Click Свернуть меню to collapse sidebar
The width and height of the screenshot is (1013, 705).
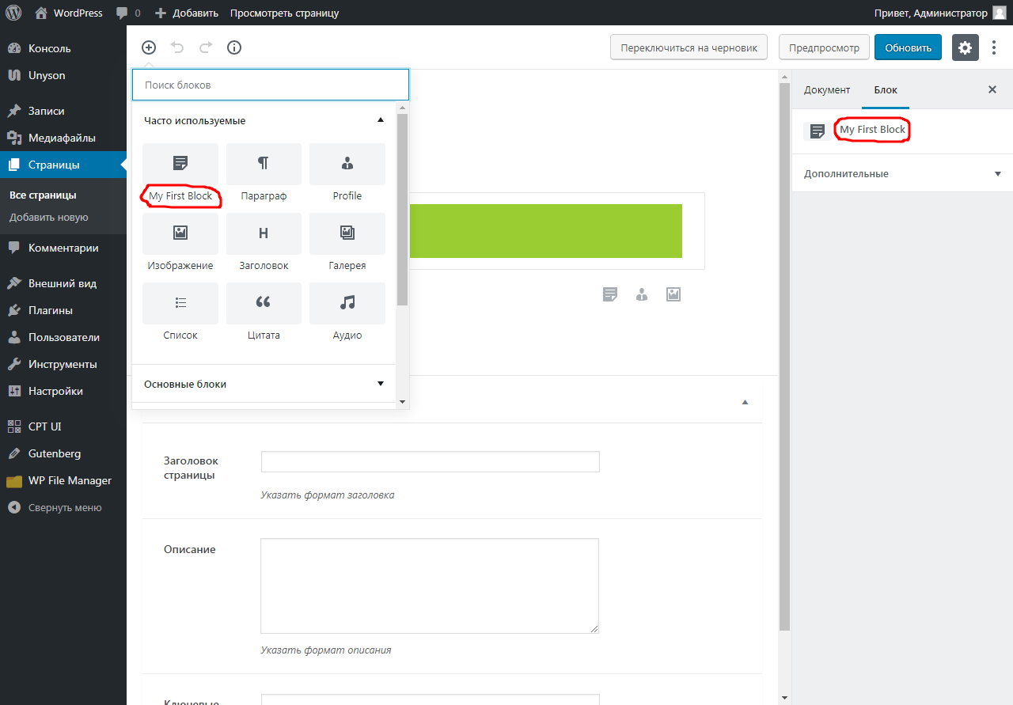point(63,507)
